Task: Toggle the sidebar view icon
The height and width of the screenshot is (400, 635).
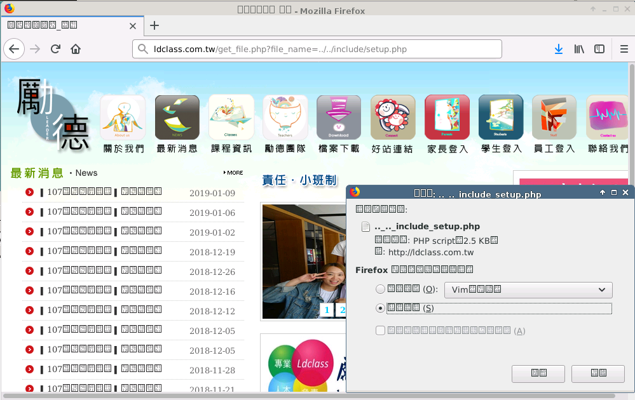Action: point(599,49)
